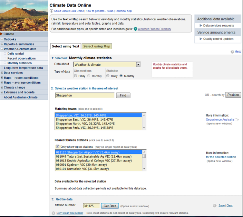Screen dimensions: 243x217
Task: Uncheck Only show open stations checkbox
Action: click(x=58, y=147)
